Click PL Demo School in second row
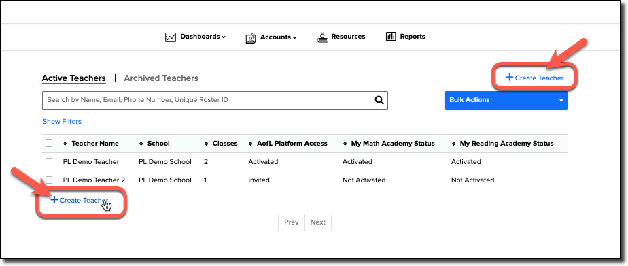This screenshot has width=628, height=266. click(165, 180)
